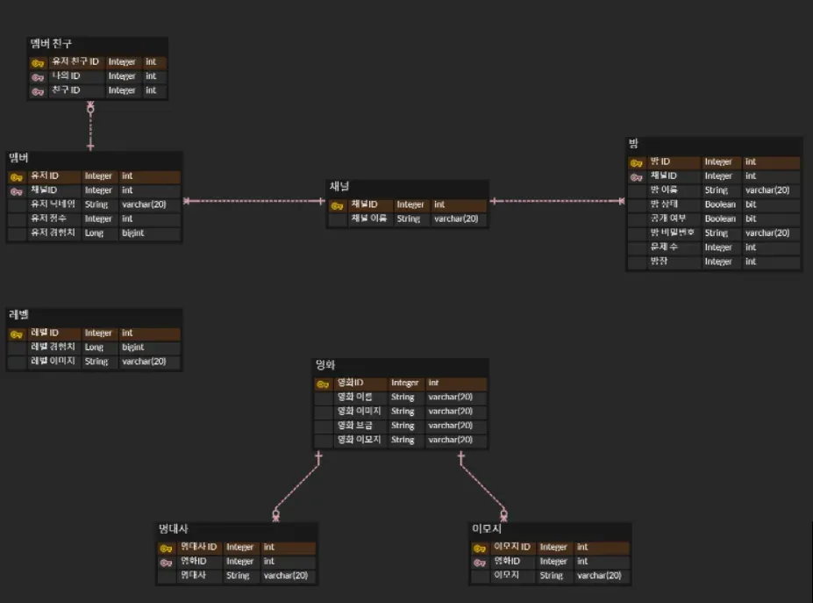This screenshot has height=603, width=813.
Task: Select the 채널 table title
Action: 339,186
